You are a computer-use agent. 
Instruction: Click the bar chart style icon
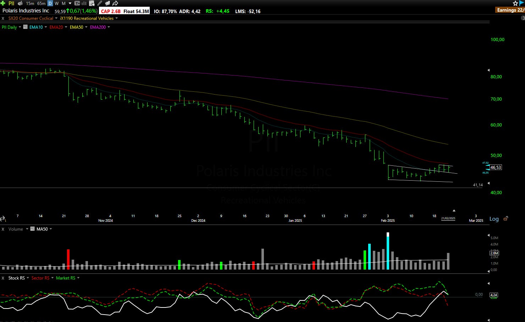(84, 3)
